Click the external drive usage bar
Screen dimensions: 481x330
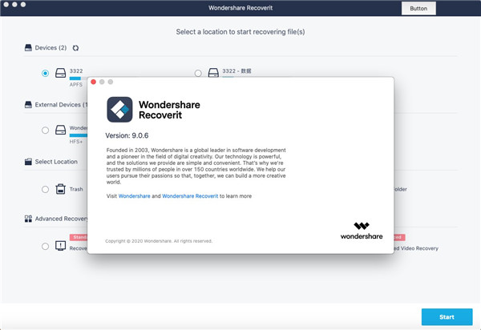pos(79,135)
